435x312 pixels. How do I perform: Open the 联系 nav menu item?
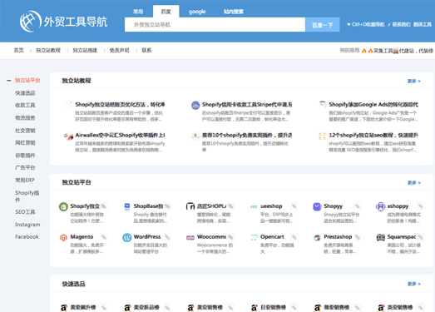(x=146, y=50)
